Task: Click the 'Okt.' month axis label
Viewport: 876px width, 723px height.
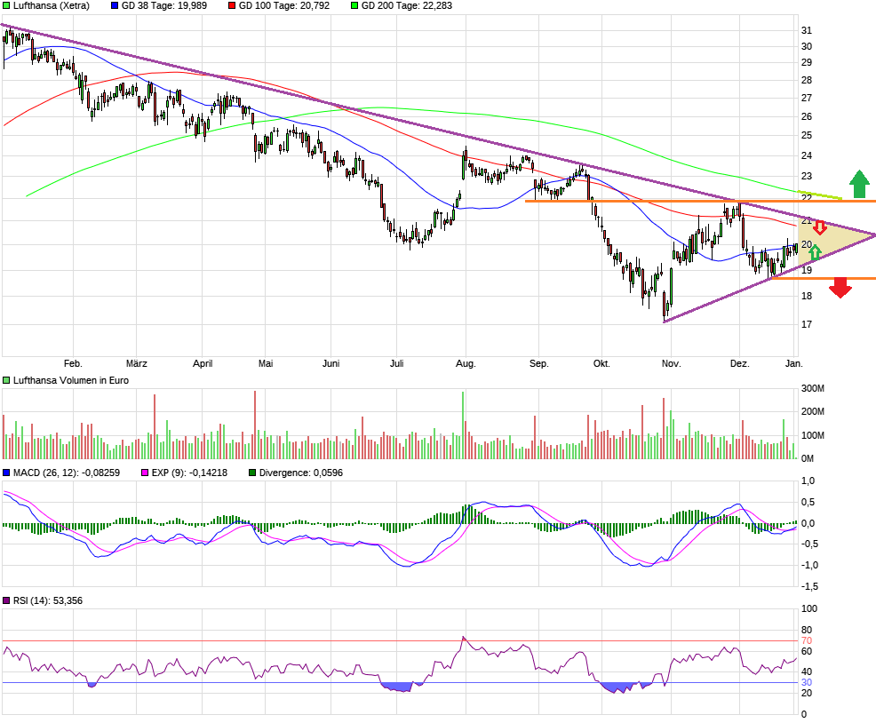Action: [601, 364]
